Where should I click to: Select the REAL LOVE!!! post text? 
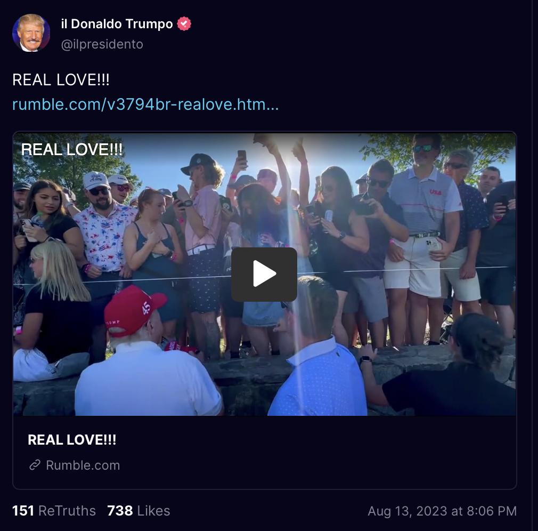[x=61, y=79]
